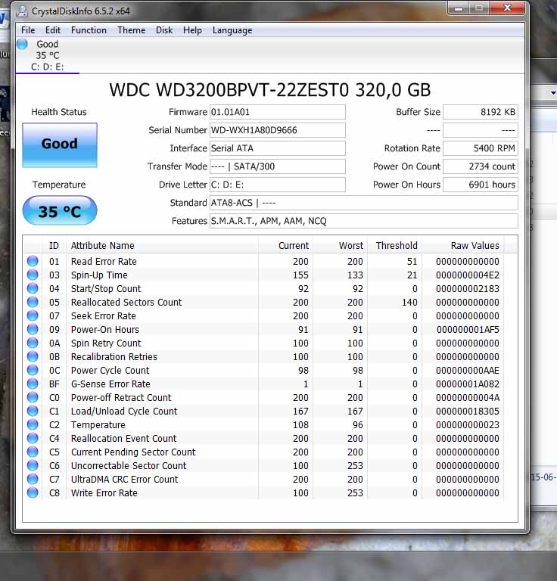This screenshot has height=581, width=557.
Task: Click the Power On Hours field 6901 hours
Action: pyautogui.click(x=481, y=185)
